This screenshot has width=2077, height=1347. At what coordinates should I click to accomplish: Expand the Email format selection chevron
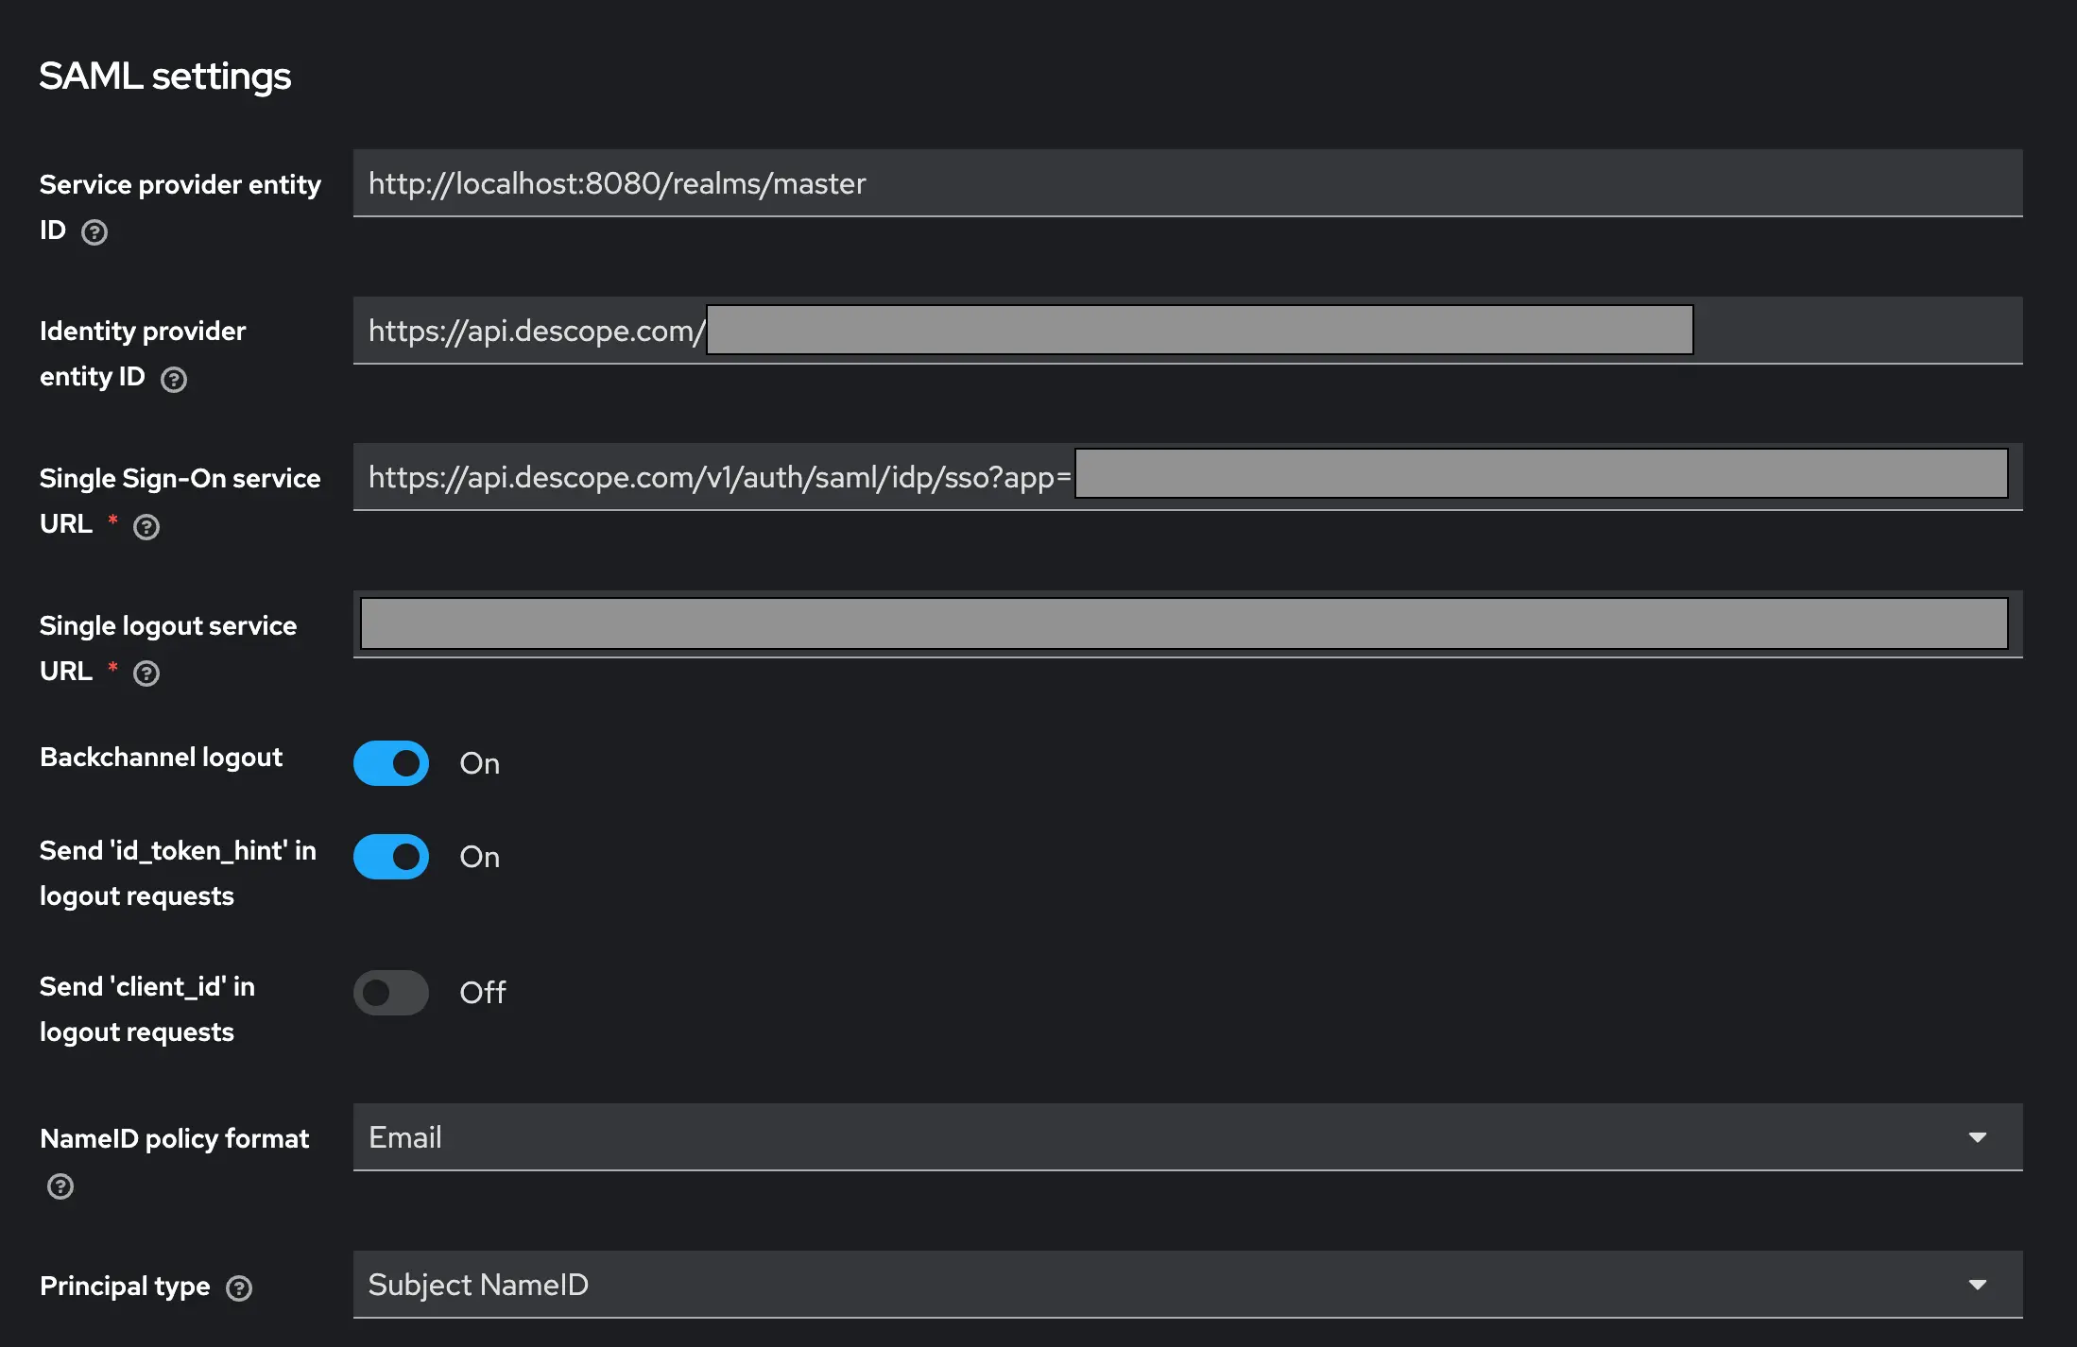coord(1978,1137)
